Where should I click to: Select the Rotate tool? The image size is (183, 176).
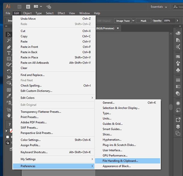9,71
